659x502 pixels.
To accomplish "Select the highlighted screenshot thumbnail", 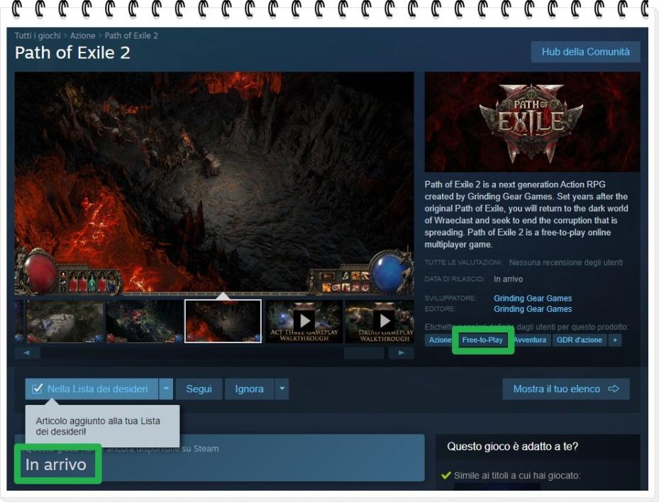I will tap(222, 320).
